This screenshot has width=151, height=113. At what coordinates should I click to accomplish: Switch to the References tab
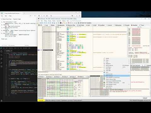(x=117, y=25)
